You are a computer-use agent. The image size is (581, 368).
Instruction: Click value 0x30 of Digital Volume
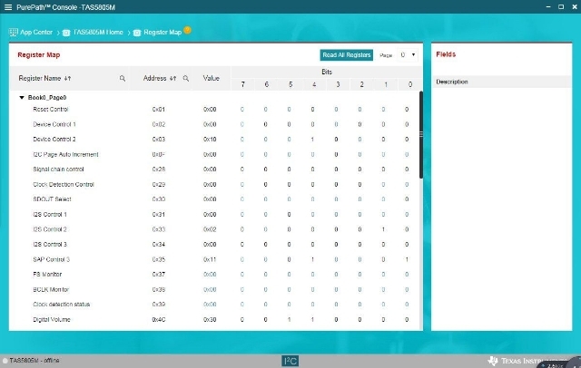(x=210, y=320)
